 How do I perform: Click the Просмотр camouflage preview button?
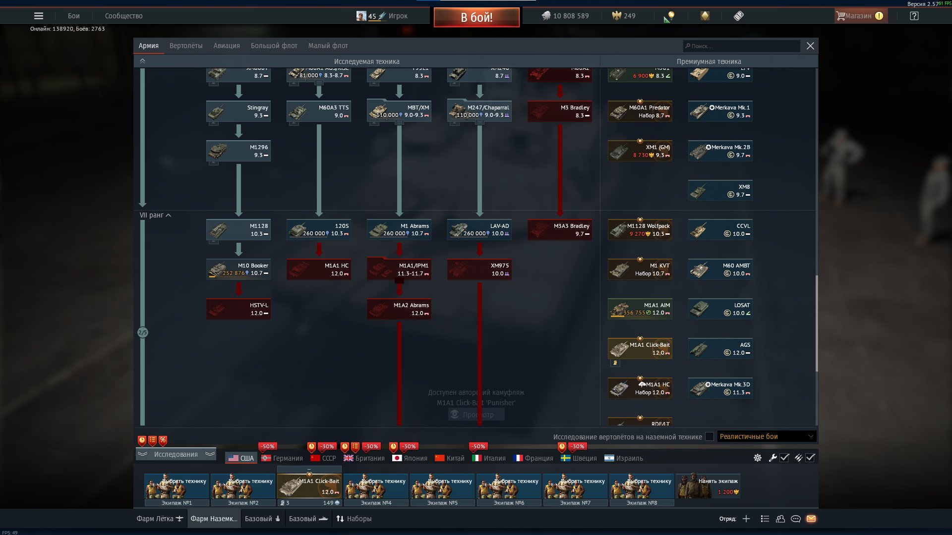point(476,415)
